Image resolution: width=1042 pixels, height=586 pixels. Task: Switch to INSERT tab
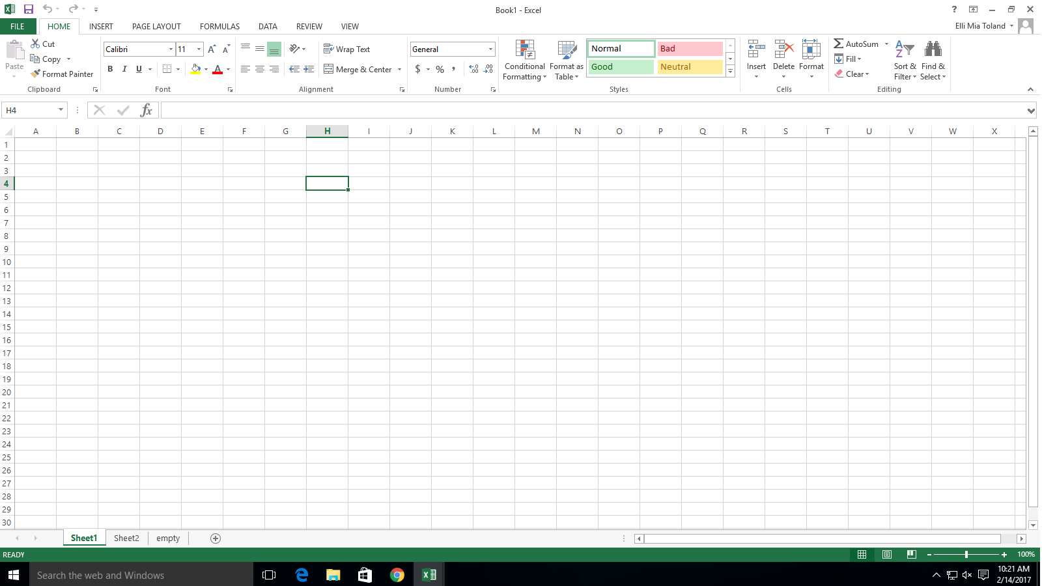(x=101, y=27)
